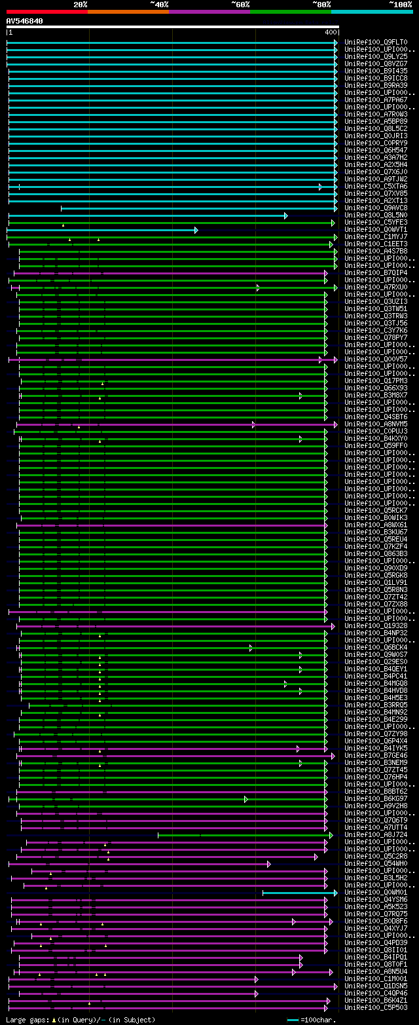Image resolution: width=419 pixels, height=1025 pixels.
Task: Click the UniRef100_Q9AVC8 label
Action: tap(376, 208)
